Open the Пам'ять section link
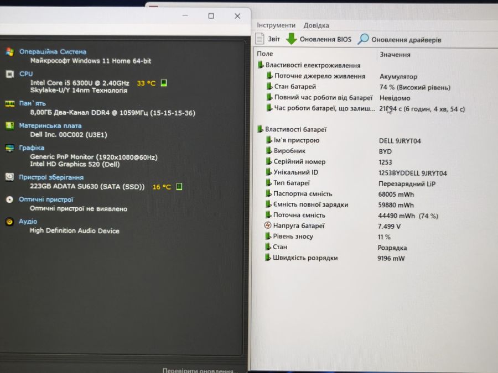Image resolution: width=498 pixels, height=373 pixels. [x=33, y=103]
